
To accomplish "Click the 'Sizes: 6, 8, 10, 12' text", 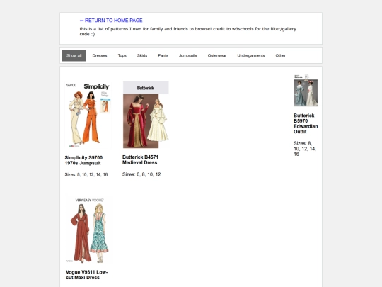I will (141, 174).
